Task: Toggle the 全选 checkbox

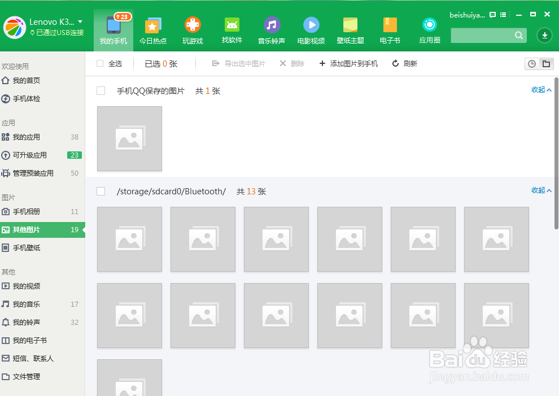Action: click(x=100, y=63)
